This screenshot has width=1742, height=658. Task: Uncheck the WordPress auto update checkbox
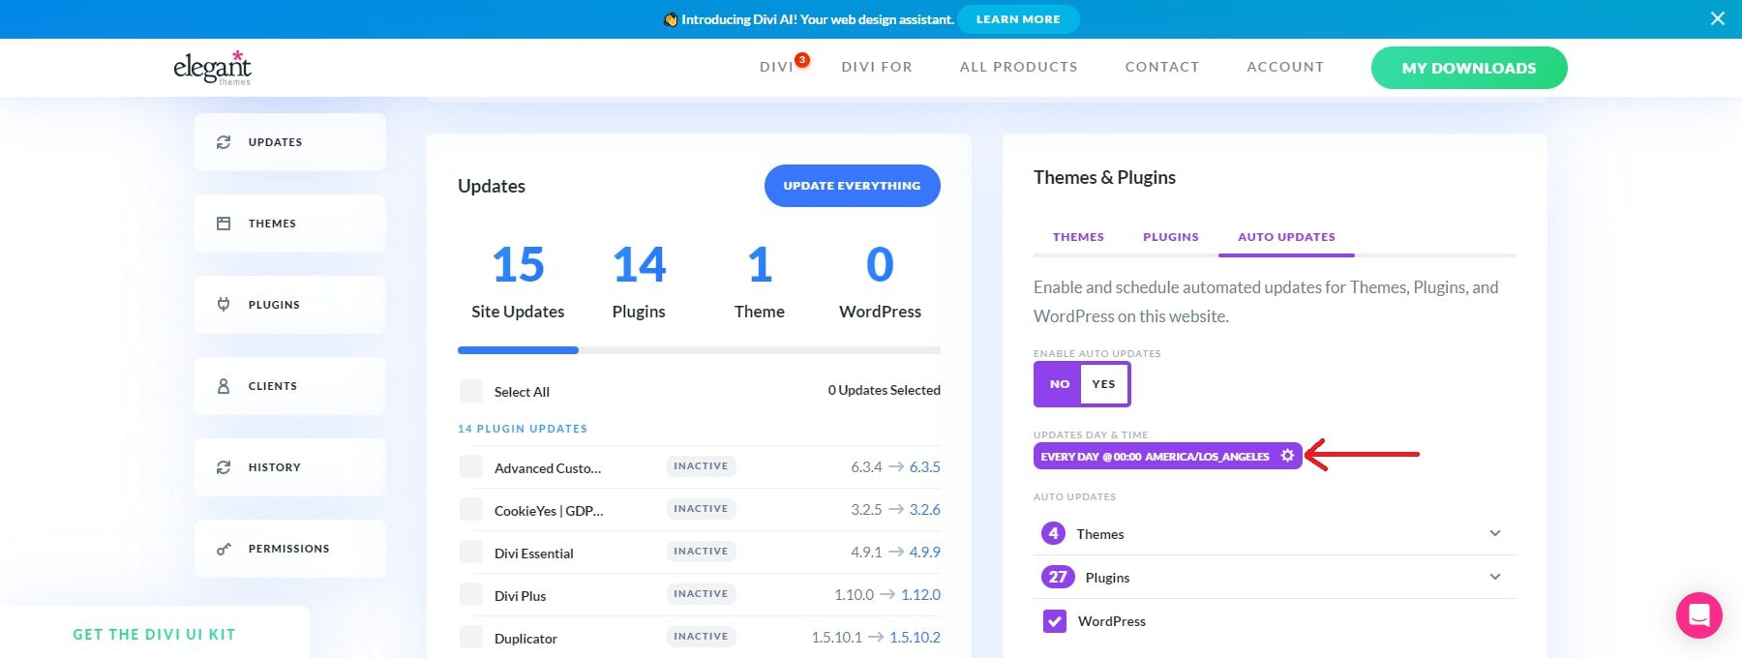pyautogui.click(x=1054, y=621)
